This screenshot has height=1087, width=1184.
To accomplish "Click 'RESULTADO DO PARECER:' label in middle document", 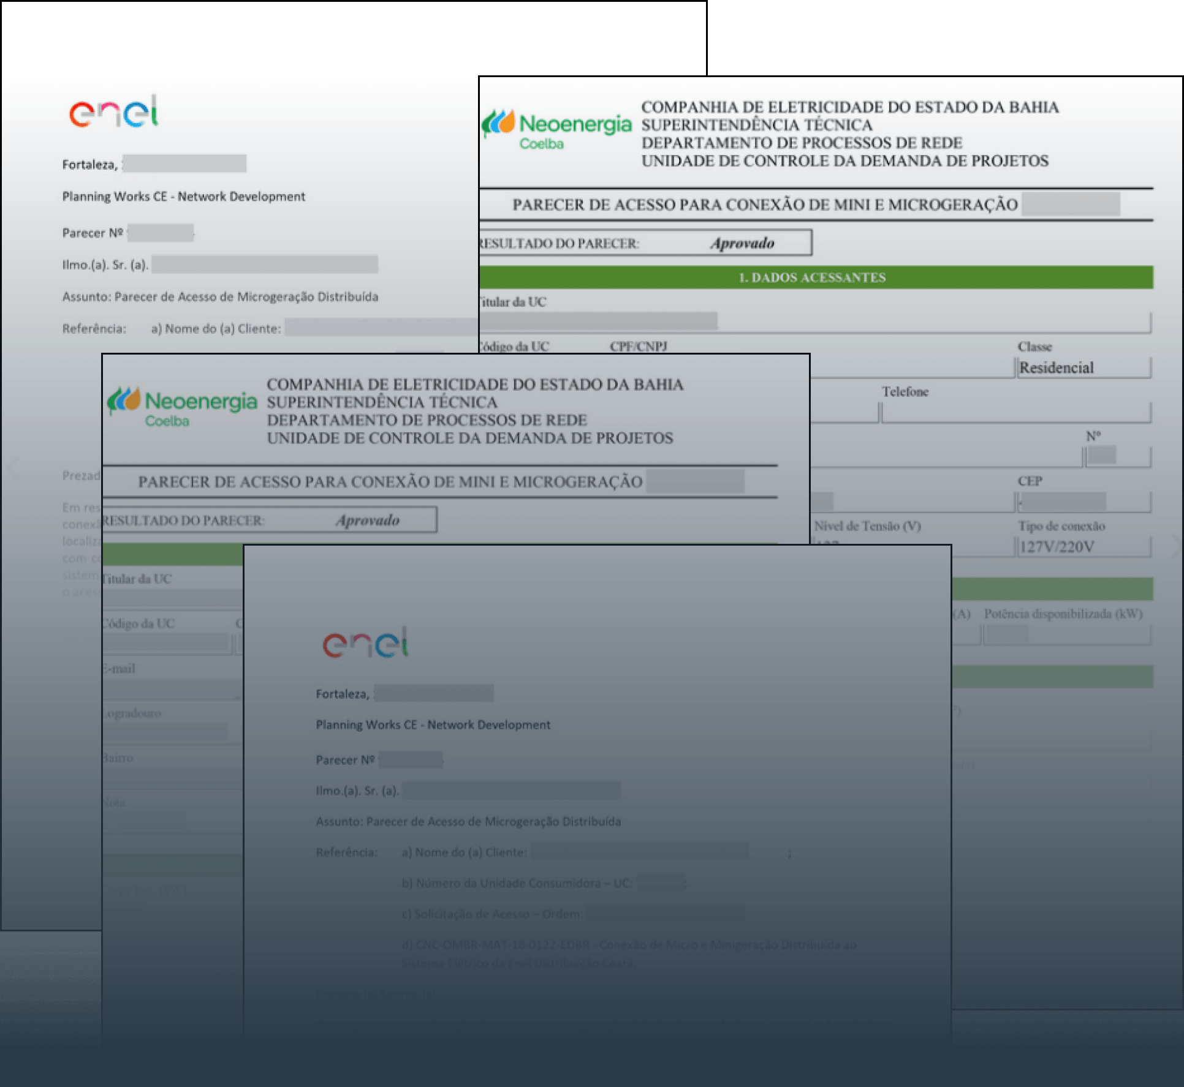I will point(183,521).
